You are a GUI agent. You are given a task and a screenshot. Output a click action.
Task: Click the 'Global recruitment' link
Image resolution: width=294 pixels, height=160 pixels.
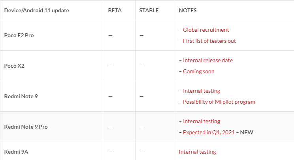[x=206, y=30]
